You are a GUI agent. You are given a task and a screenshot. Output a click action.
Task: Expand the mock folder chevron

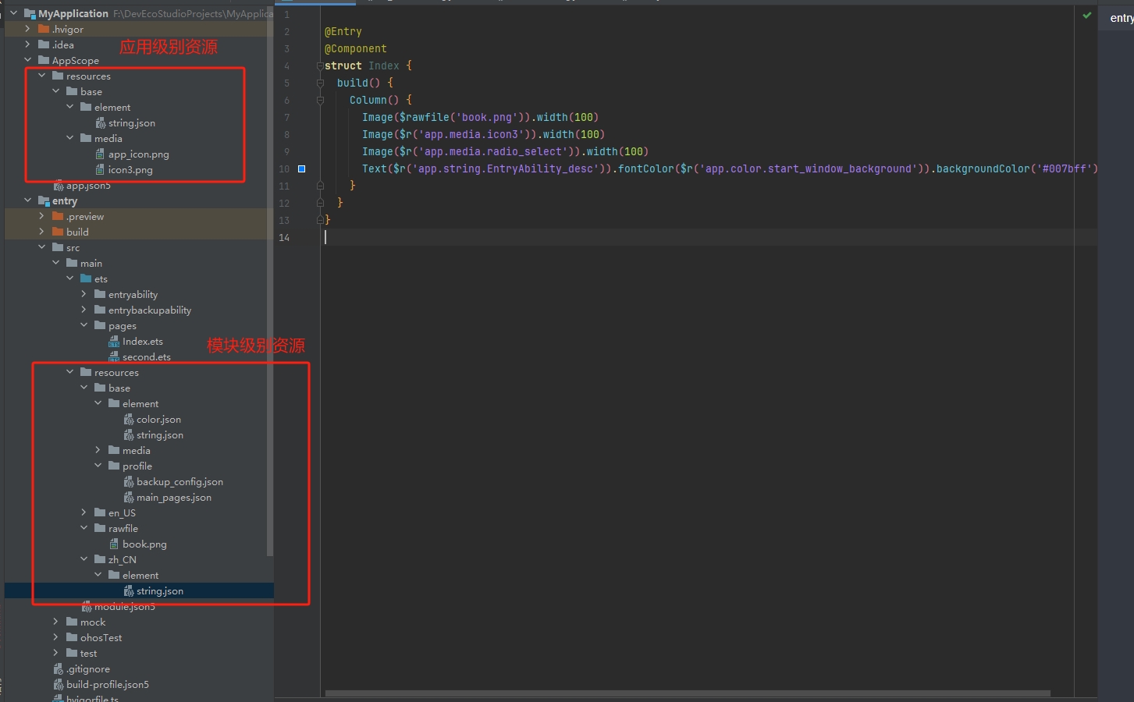[56, 622]
